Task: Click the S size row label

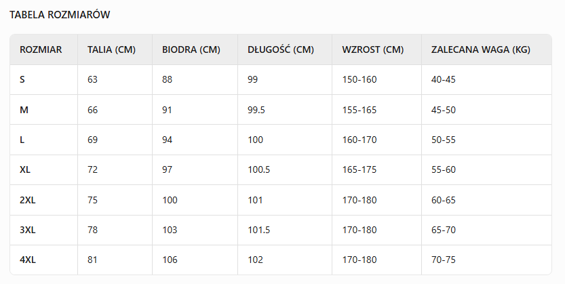Action: (22, 79)
